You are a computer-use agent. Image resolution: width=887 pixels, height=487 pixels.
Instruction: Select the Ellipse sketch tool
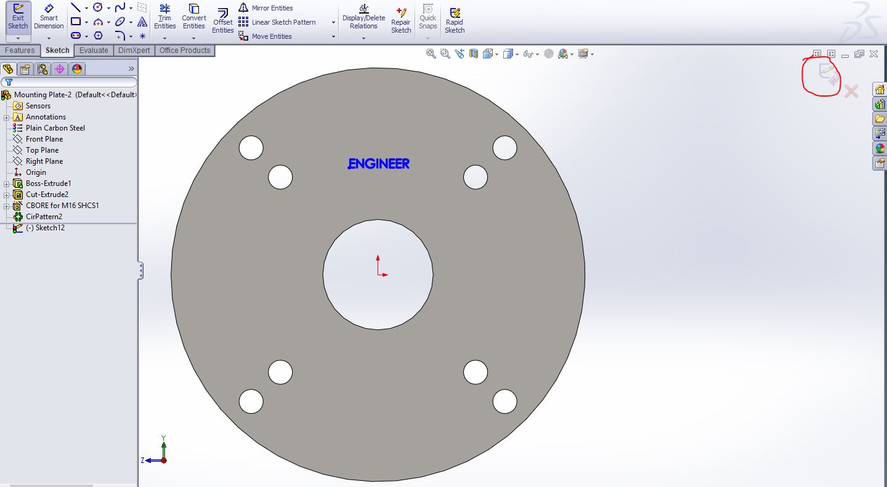tap(120, 22)
